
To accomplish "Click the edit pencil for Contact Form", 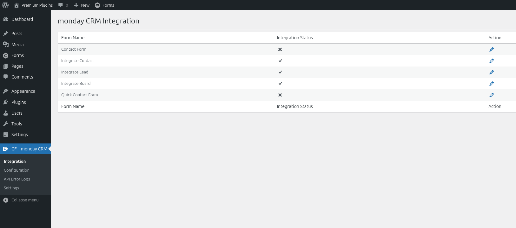I will click(492, 49).
